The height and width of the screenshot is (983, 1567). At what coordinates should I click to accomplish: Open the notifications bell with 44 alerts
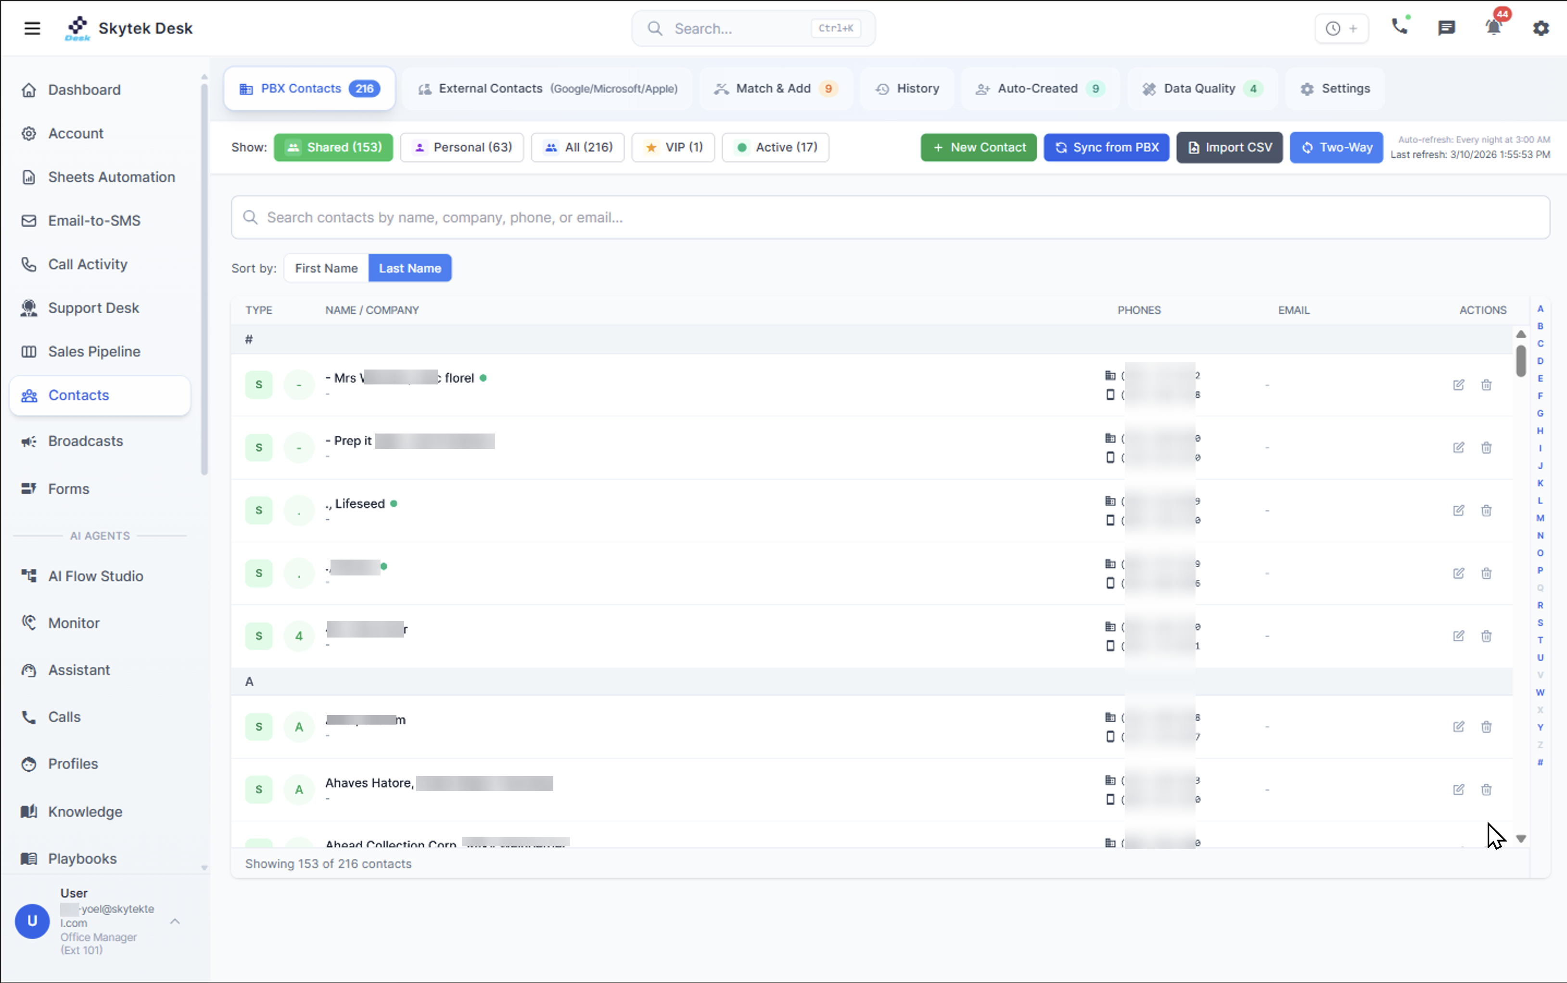click(1493, 28)
